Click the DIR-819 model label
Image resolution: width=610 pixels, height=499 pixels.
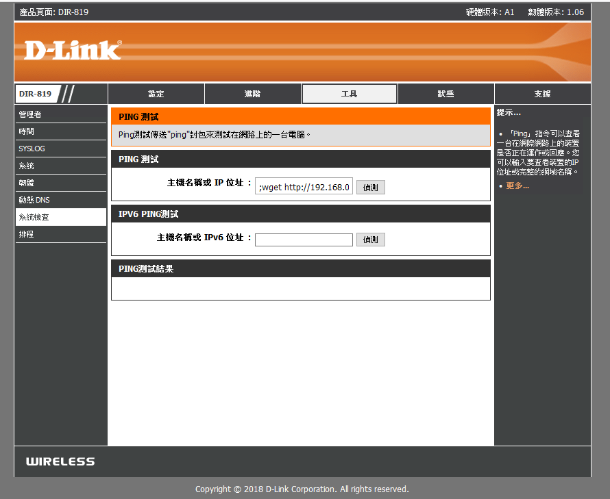(36, 94)
